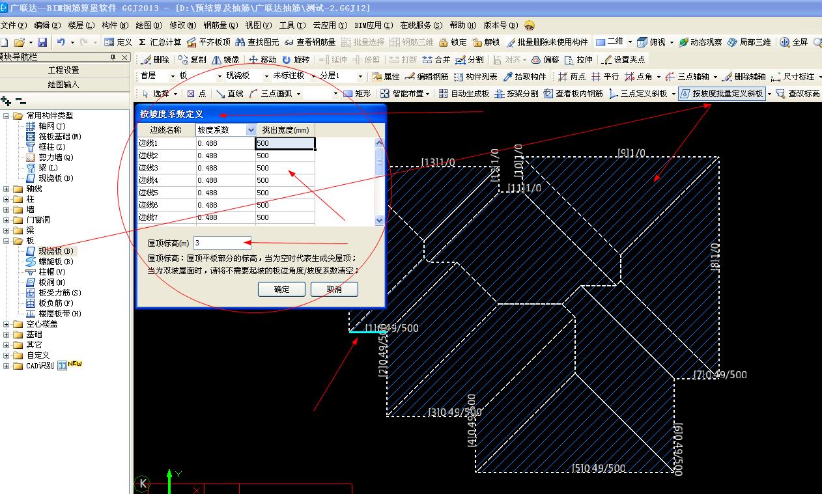Screen dimensions: 822x494
Task: Collapse the 板 tree node
Action: (7, 241)
